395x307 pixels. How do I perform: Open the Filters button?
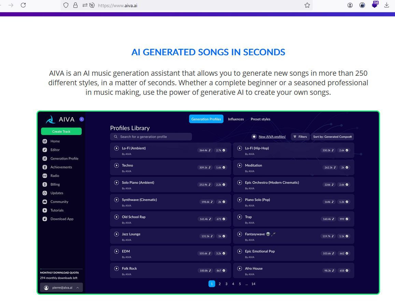click(300, 137)
